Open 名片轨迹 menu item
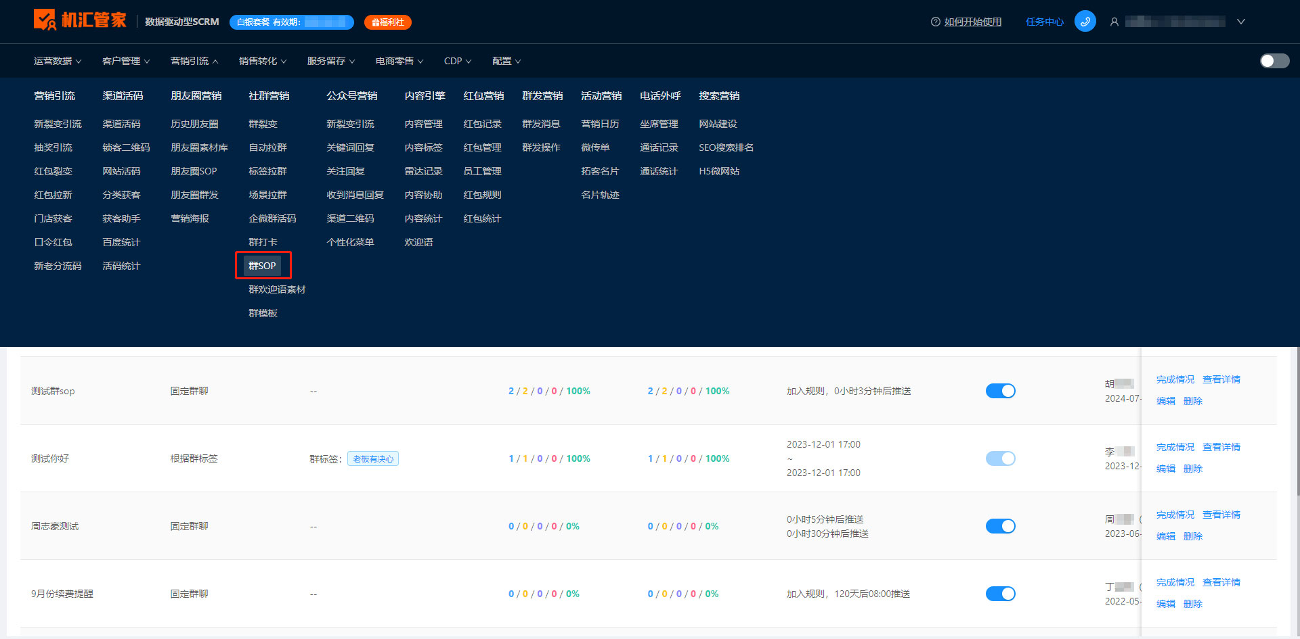The width and height of the screenshot is (1300, 639). click(601, 195)
